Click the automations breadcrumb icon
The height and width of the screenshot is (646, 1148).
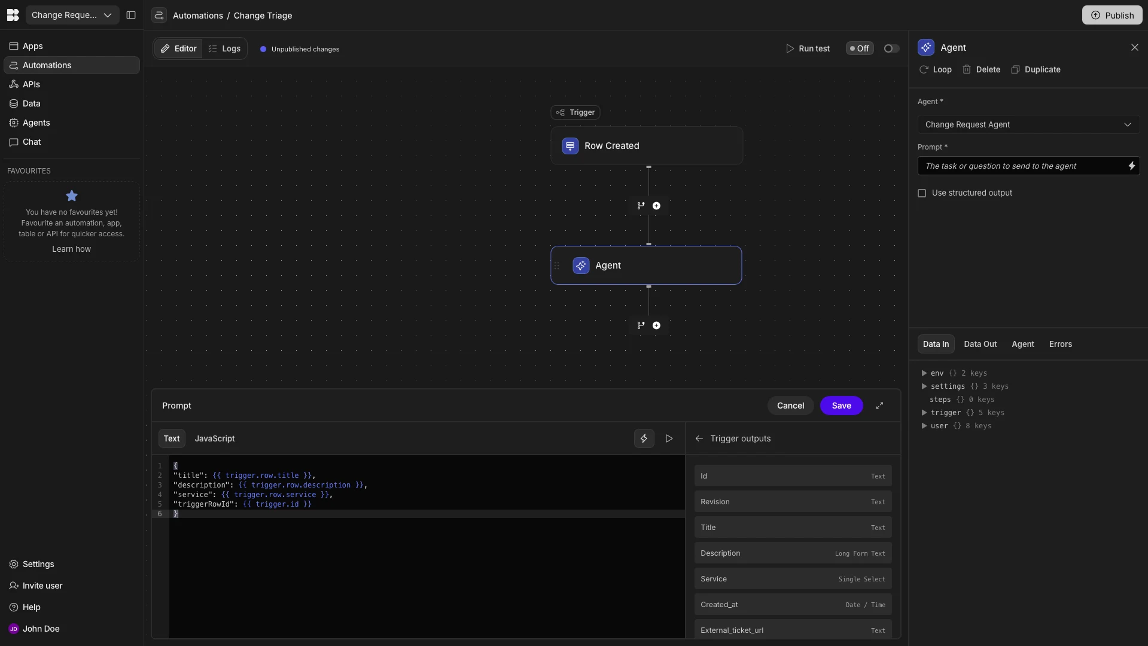coord(159,16)
